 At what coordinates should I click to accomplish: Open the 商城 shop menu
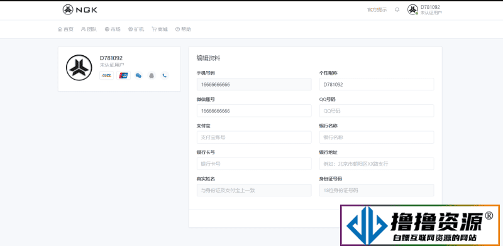(160, 29)
